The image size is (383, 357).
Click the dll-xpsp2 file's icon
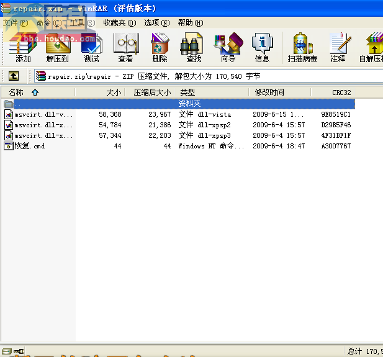click(9, 125)
